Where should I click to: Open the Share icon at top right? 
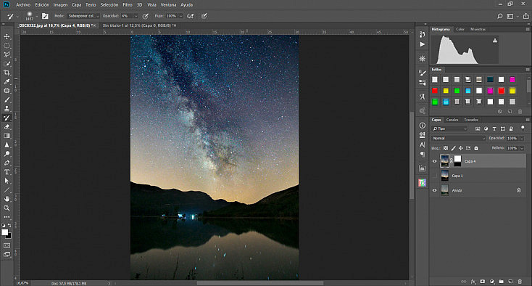tap(526, 16)
